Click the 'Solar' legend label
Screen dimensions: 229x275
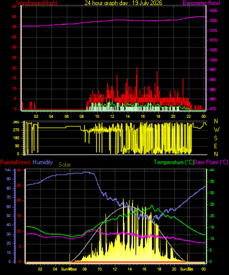[x=64, y=165]
